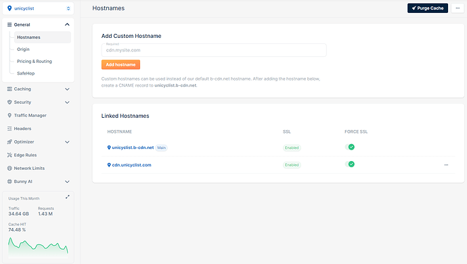Screen dimensions: 467x264
Task: Open the cdn.unicyclist.com row options menu
Action: (446, 164)
